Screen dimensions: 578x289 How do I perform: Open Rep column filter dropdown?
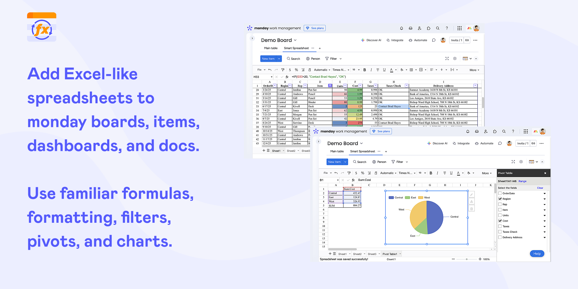305,86
